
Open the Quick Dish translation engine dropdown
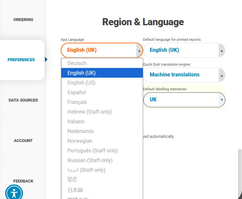(184, 75)
